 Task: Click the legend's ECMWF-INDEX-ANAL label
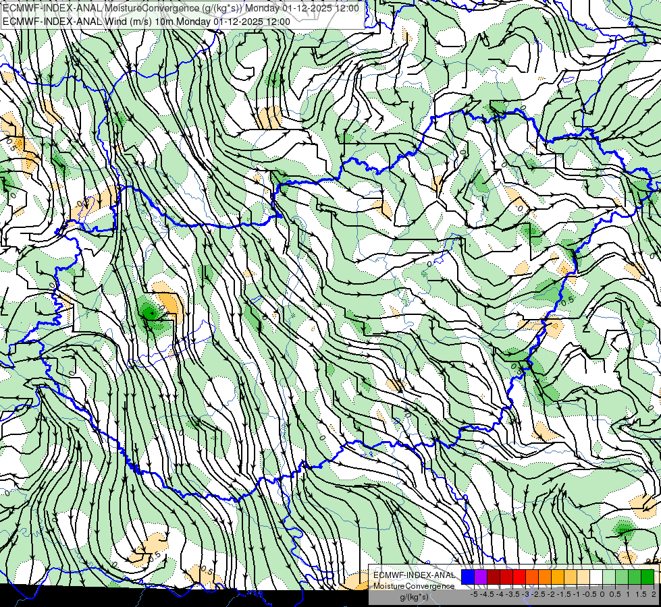415,575
